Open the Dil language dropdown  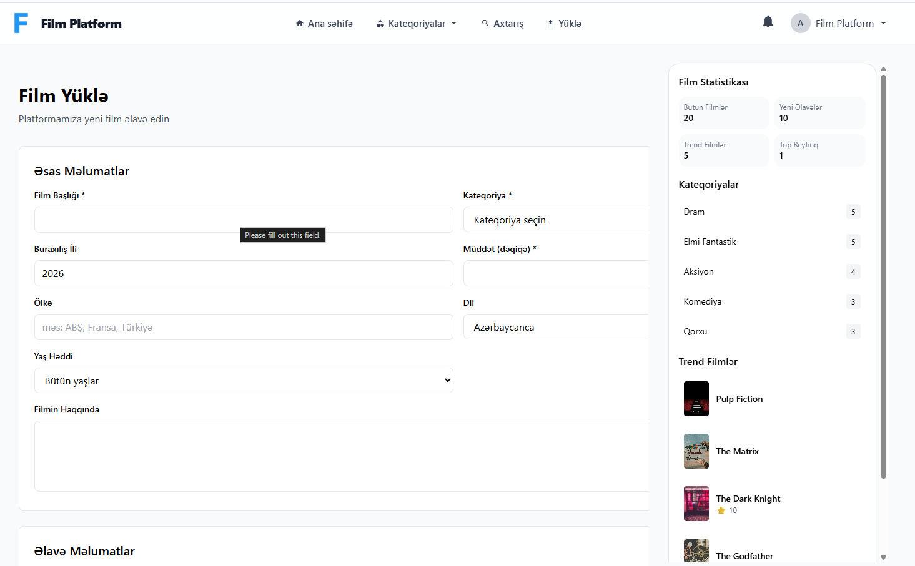[556, 327]
